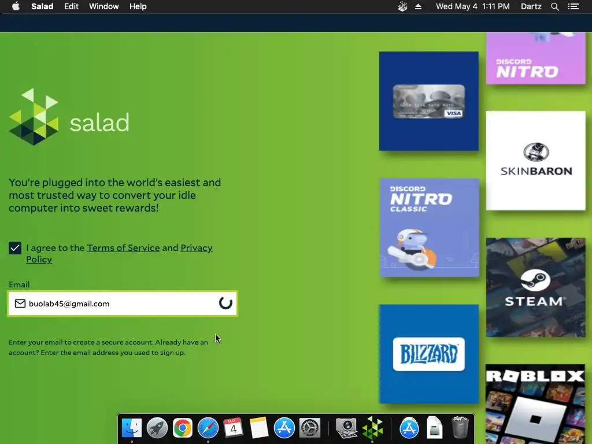This screenshot has width=592, height=444.
Task: Select the Discord Nitro Classic reward tile
Action: (430, 228)
